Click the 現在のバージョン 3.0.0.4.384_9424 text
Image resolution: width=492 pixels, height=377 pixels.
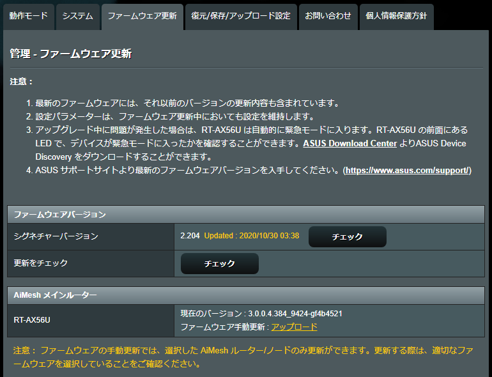point(262,313)
